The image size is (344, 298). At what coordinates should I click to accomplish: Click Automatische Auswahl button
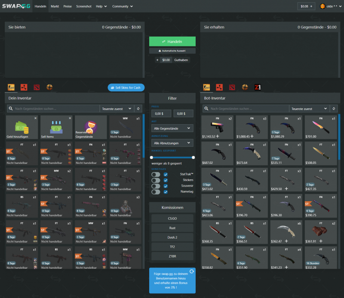[x=172, y=51]
